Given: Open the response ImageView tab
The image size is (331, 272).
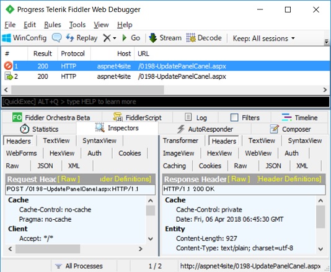Looking at the screenshot, I should tap(179, 153).
